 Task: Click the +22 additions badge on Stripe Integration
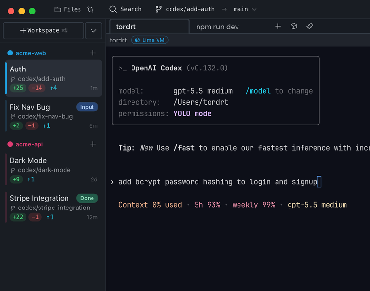pyautogui.click(x=18, y=217)
